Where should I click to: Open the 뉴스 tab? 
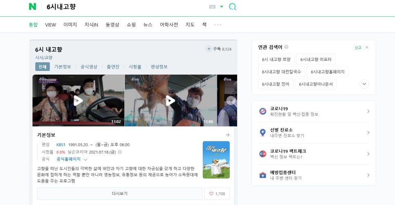point(148,24)
